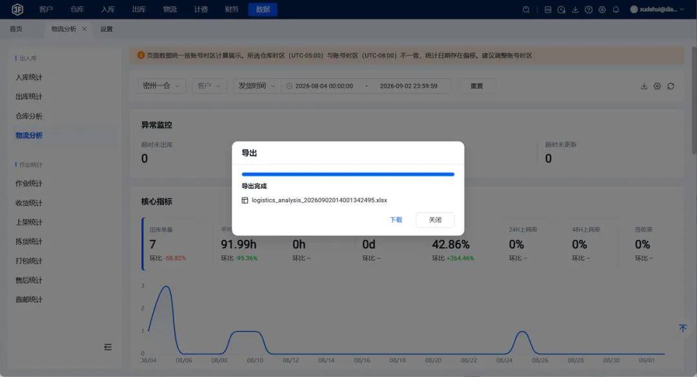Screen dimensions: 697x377
Task: Click the user avatar in the top bar
Action: [x=634, y=9]
